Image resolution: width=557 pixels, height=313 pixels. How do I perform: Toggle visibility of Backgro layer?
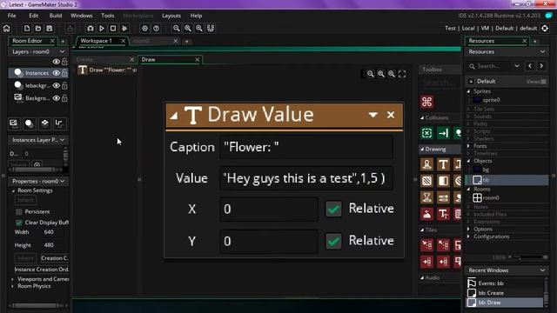click(x=56, y=98)
